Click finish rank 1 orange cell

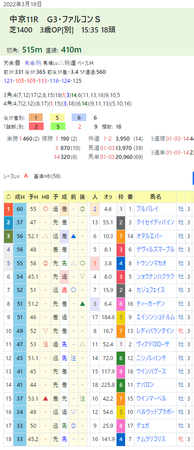coord(8,209)
